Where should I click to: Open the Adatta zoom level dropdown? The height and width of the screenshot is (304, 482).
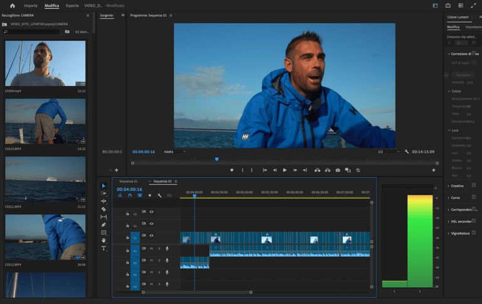click(x=174, y=152)
